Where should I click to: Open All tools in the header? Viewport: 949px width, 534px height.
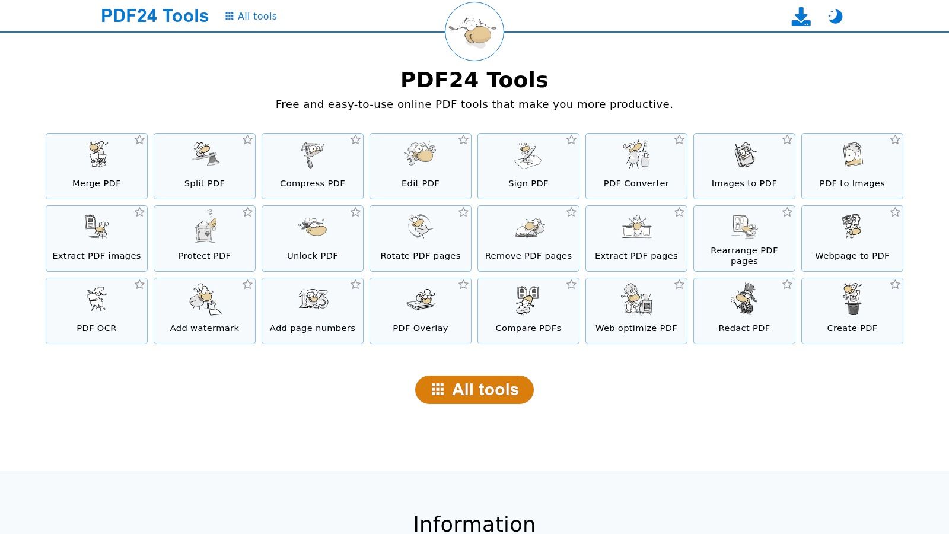click(251, 16)
